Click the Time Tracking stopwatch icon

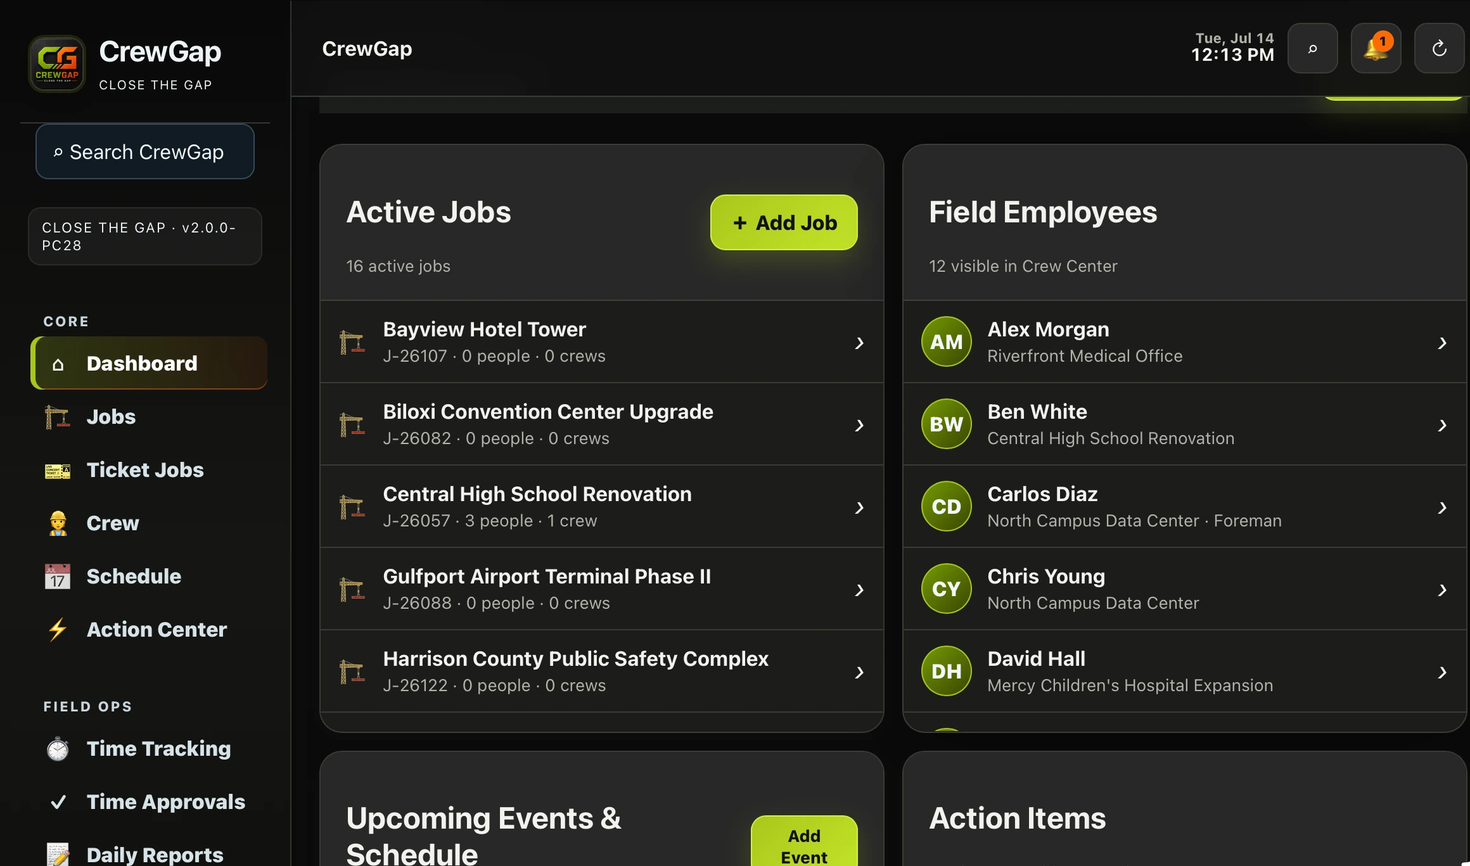pyautogui.click(x=58, y=749)
